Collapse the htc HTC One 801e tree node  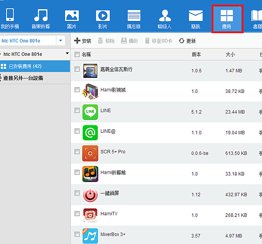click(67, 53)
